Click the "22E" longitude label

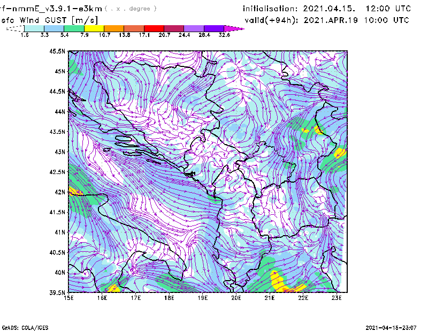click(x=303, y=298)
